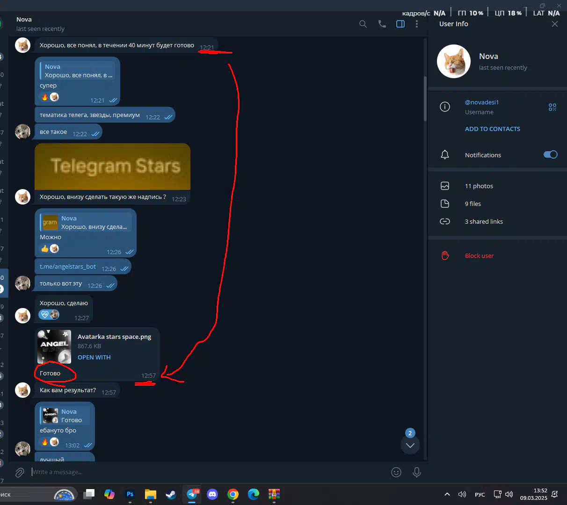Viewport: 567px width, 505px height.
Task: Open the Avatarka stars space.png thumbnail
Action: (x=54, y=347)
